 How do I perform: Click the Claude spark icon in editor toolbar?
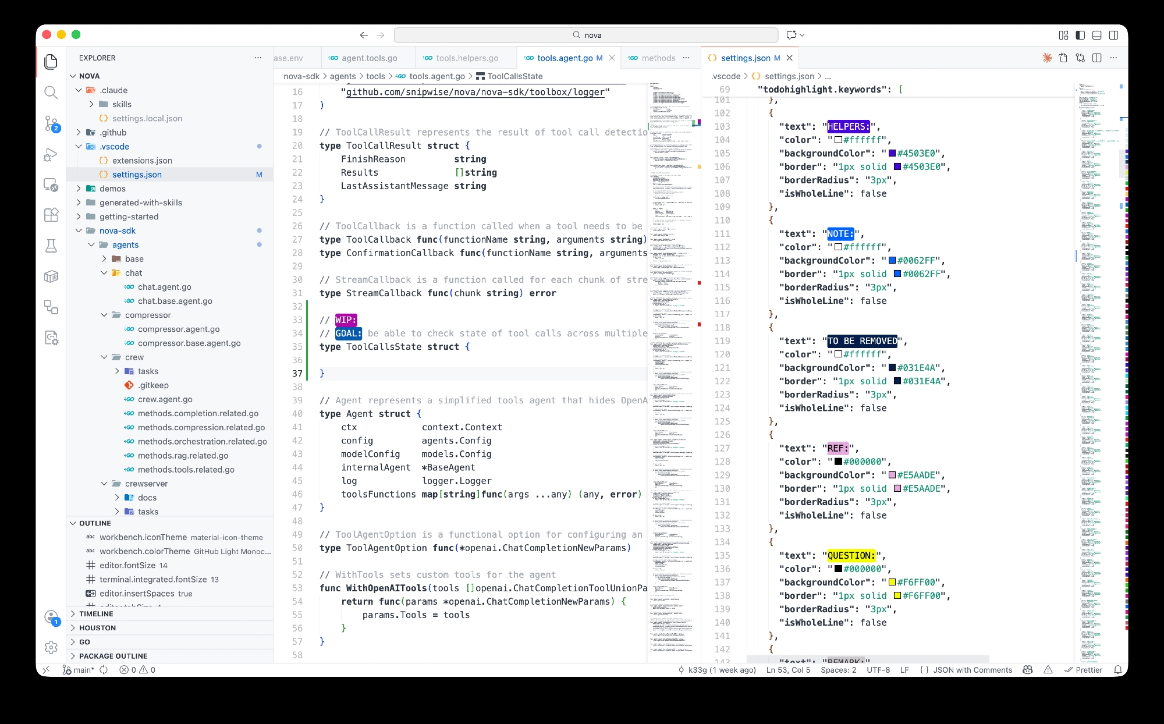tap(1047, 58)
